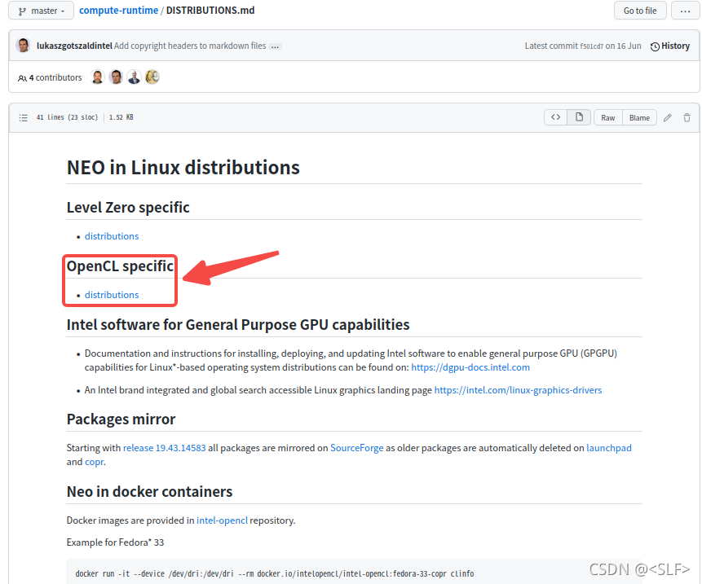
Task: Open the third contributor avatar
Action: point(135,77)
